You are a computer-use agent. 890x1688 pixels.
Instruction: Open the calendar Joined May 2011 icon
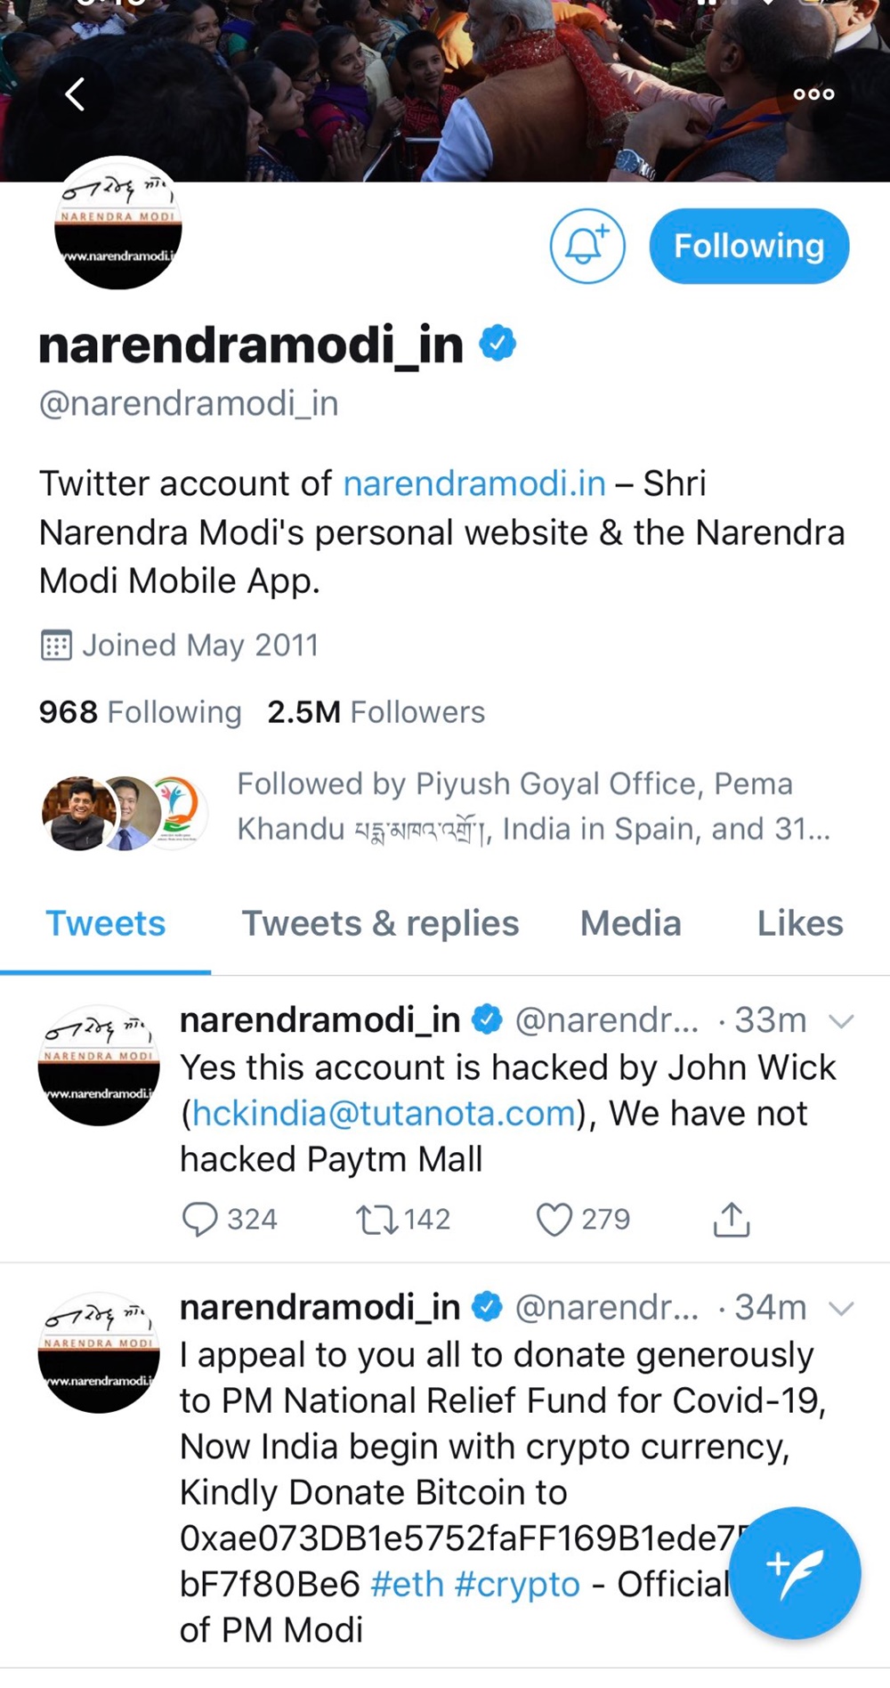click(56, 645)
